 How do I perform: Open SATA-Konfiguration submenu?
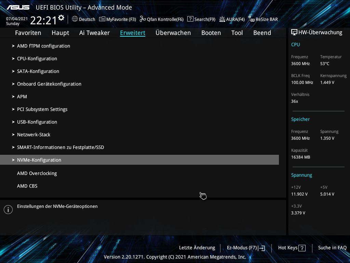click(38, 71)
